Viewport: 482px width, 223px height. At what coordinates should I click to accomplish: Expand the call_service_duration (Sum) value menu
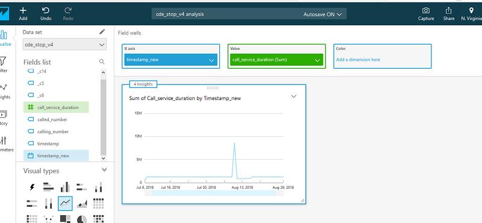point(318,60)
